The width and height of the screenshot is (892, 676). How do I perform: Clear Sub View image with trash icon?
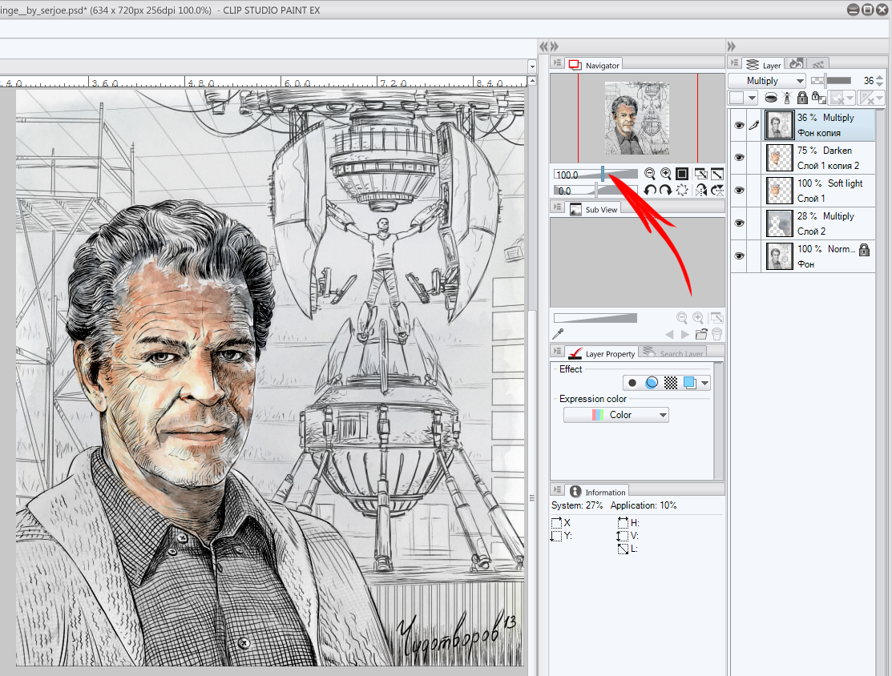pos(716,334)
